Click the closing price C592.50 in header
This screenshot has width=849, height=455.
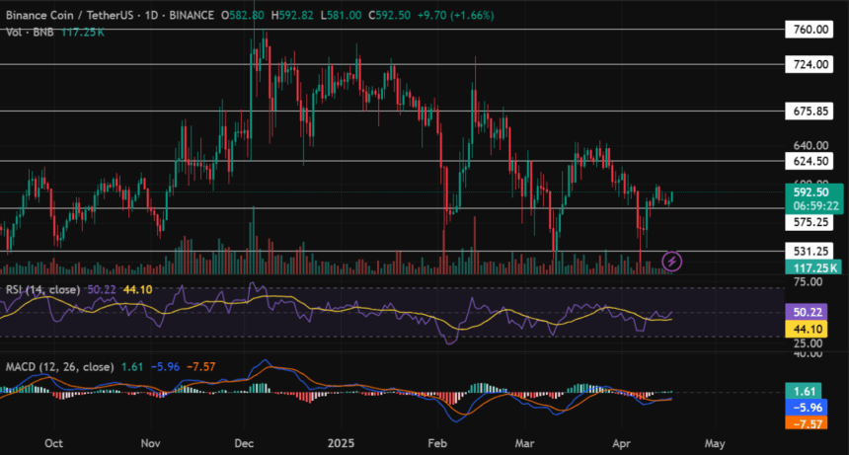coord(389,15)
